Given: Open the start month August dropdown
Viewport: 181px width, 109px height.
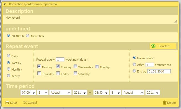Looking at the screenshot, I should click(60, 93).
